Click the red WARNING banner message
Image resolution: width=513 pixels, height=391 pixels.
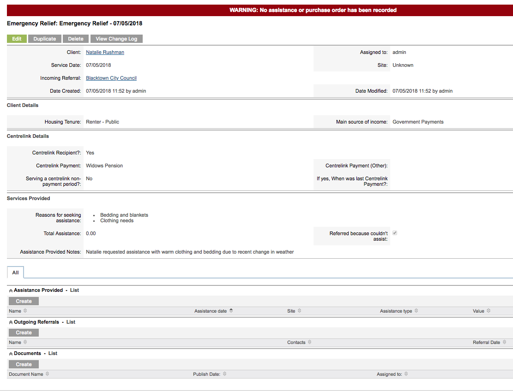tap(313, 10)
